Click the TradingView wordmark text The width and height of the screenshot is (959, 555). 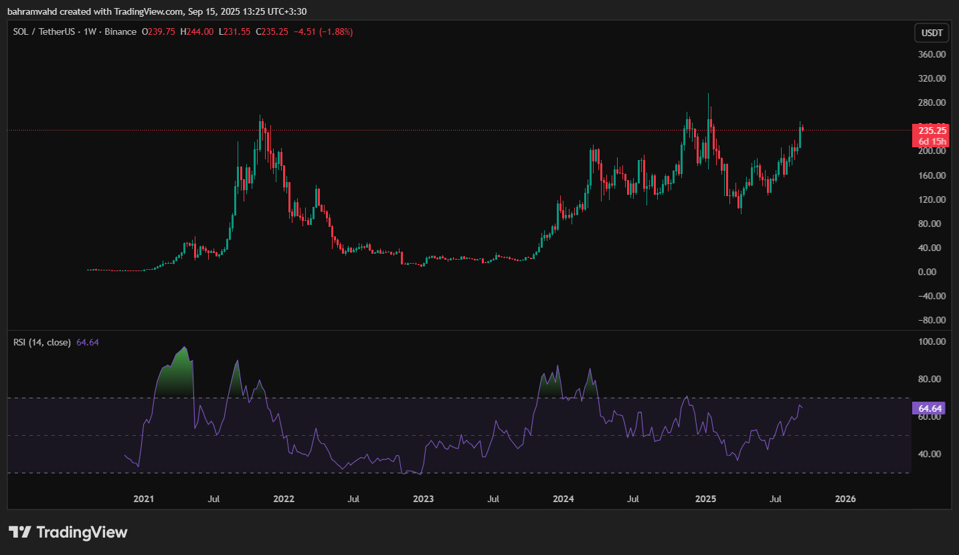[82, 532]
